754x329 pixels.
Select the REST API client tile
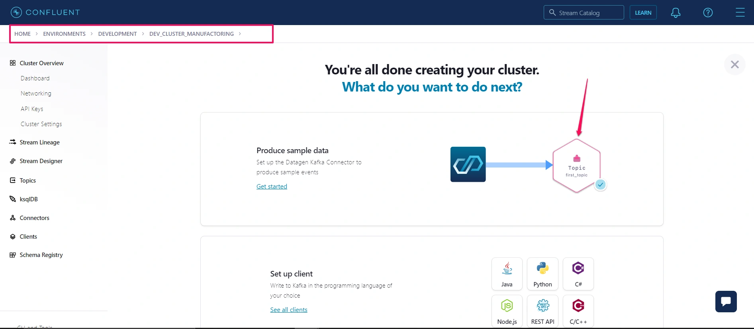pyautogui.click(x=542, y=311)
